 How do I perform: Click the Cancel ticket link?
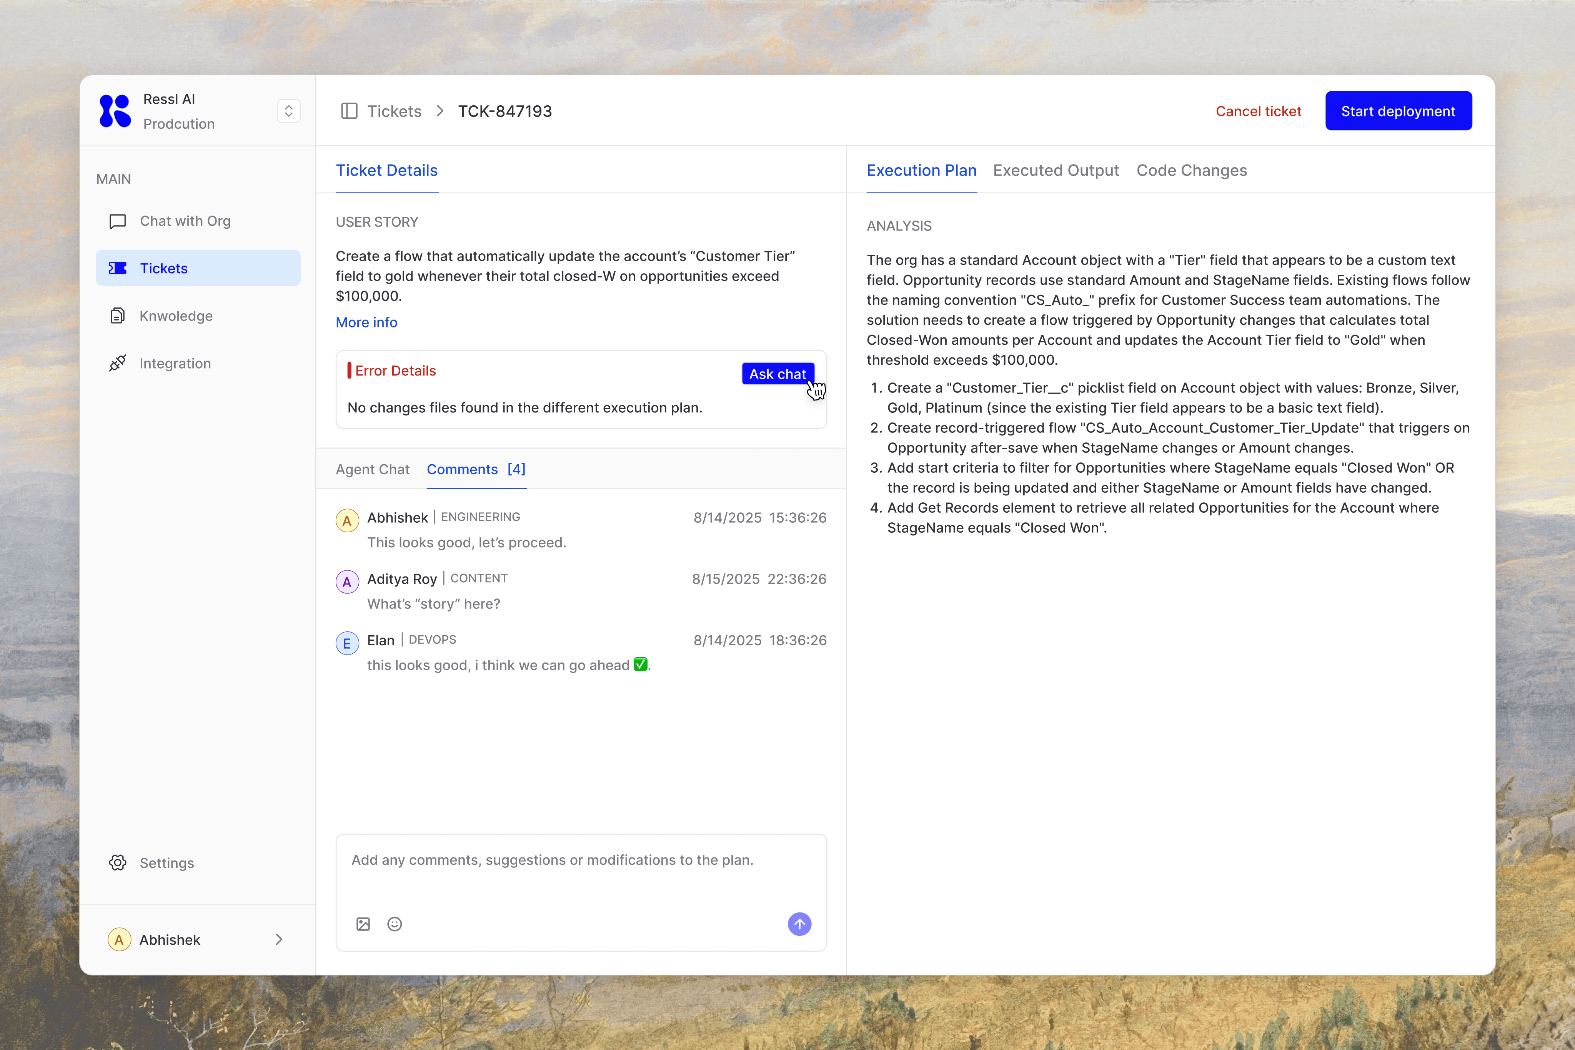click(x=1258, y=111)
